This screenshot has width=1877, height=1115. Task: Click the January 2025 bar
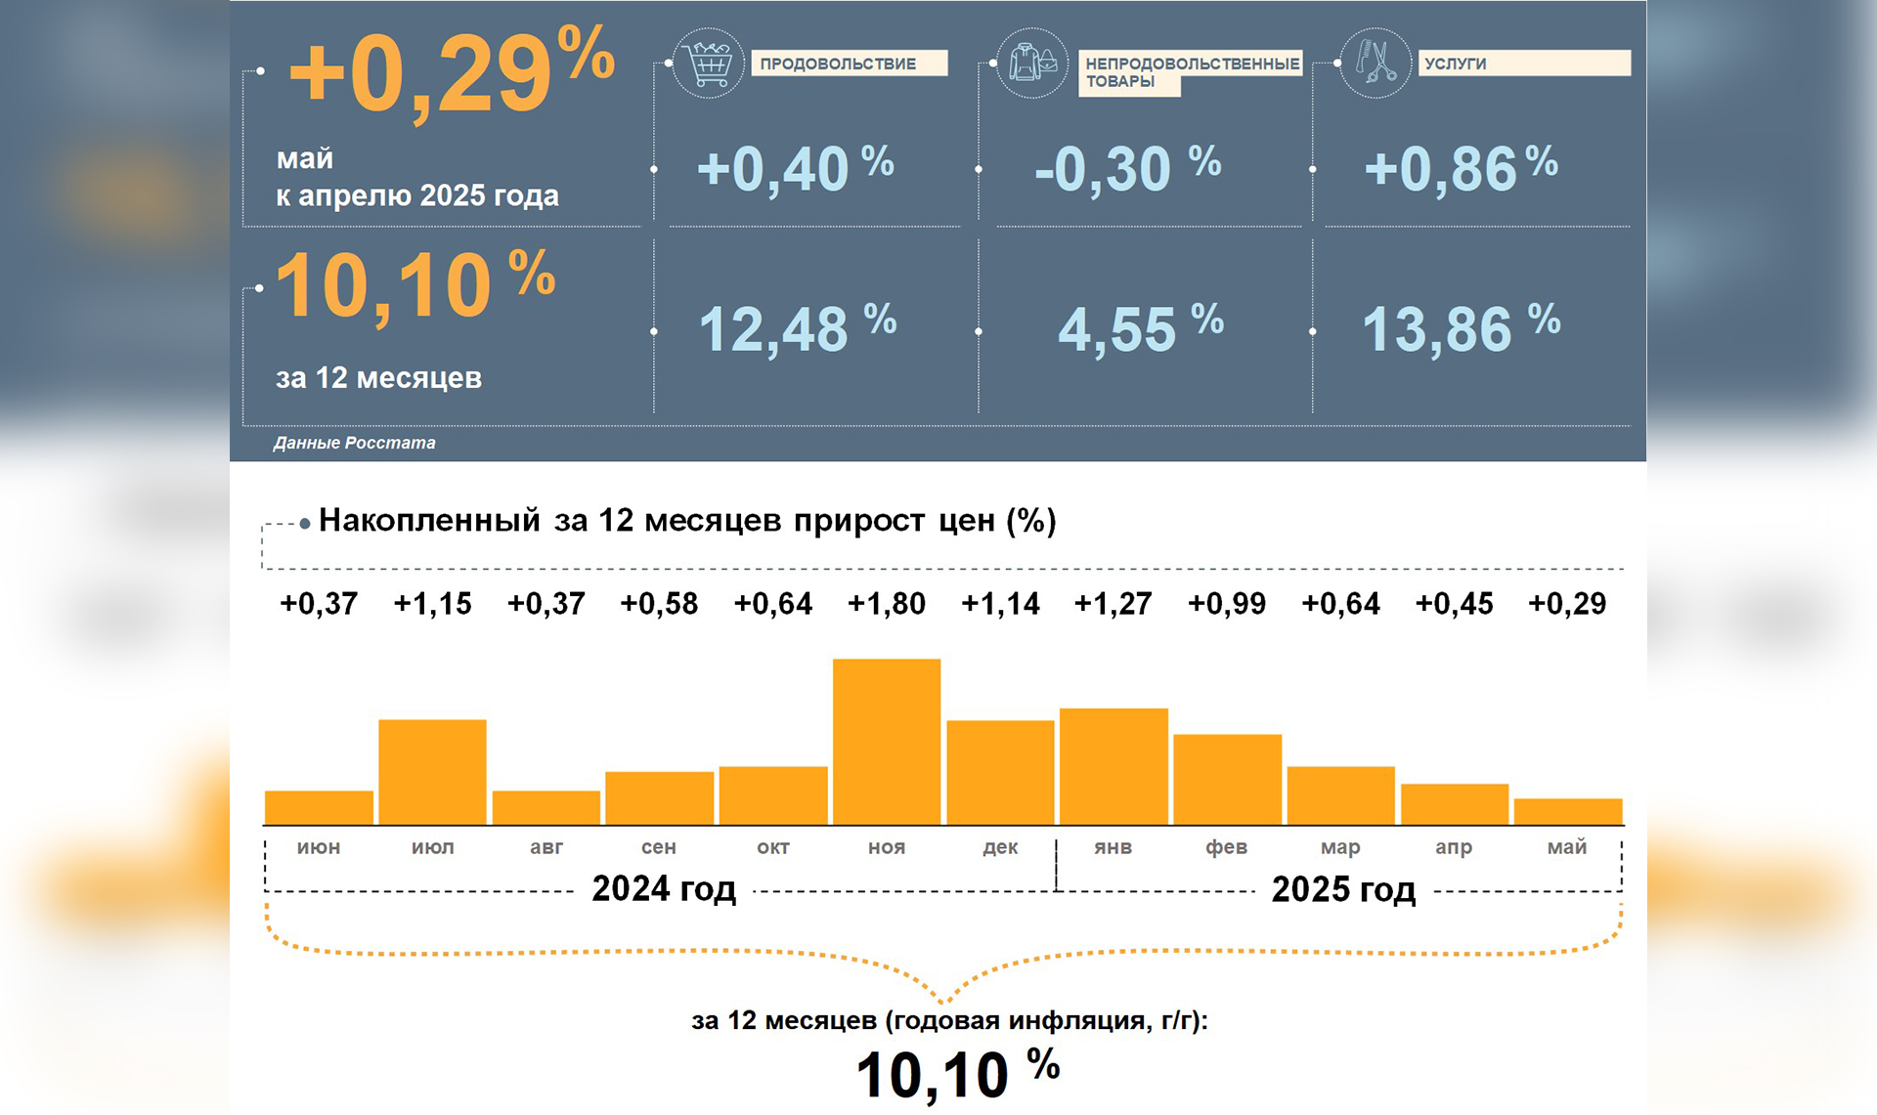(1113, 766)
